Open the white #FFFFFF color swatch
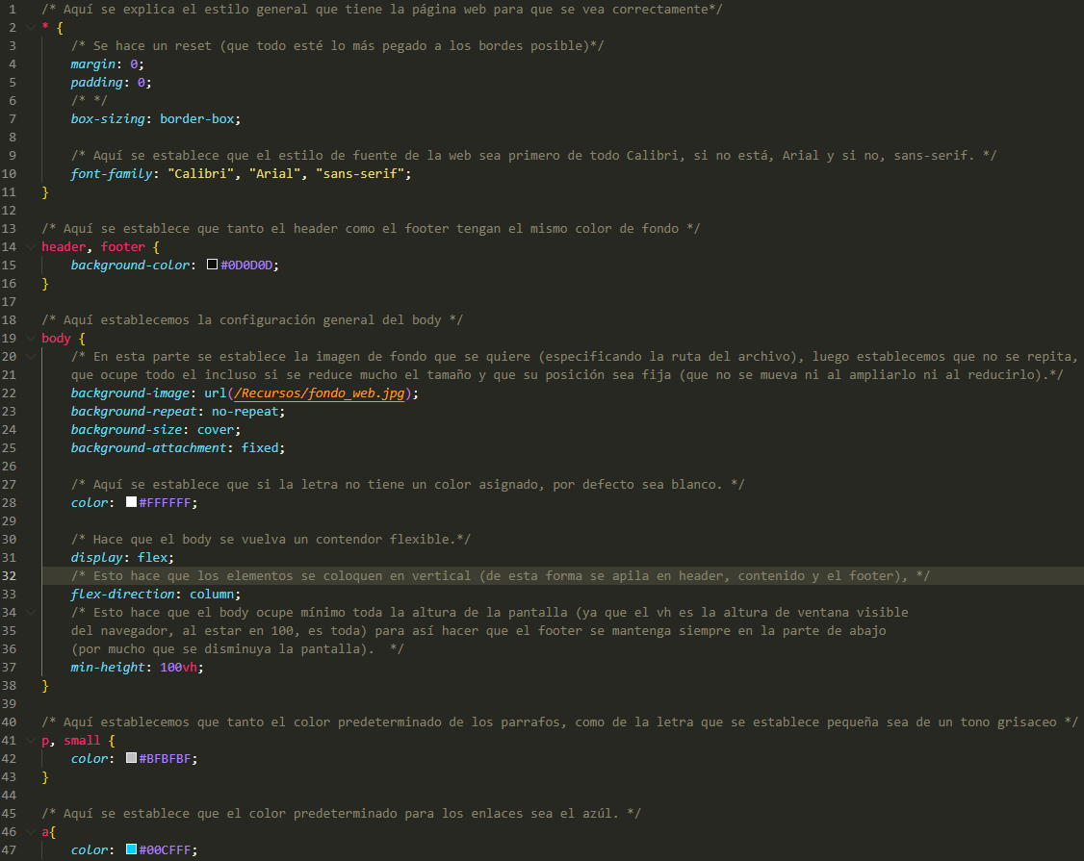The width and height of the screenshot is (1084, 861). [x=131, y=502]
